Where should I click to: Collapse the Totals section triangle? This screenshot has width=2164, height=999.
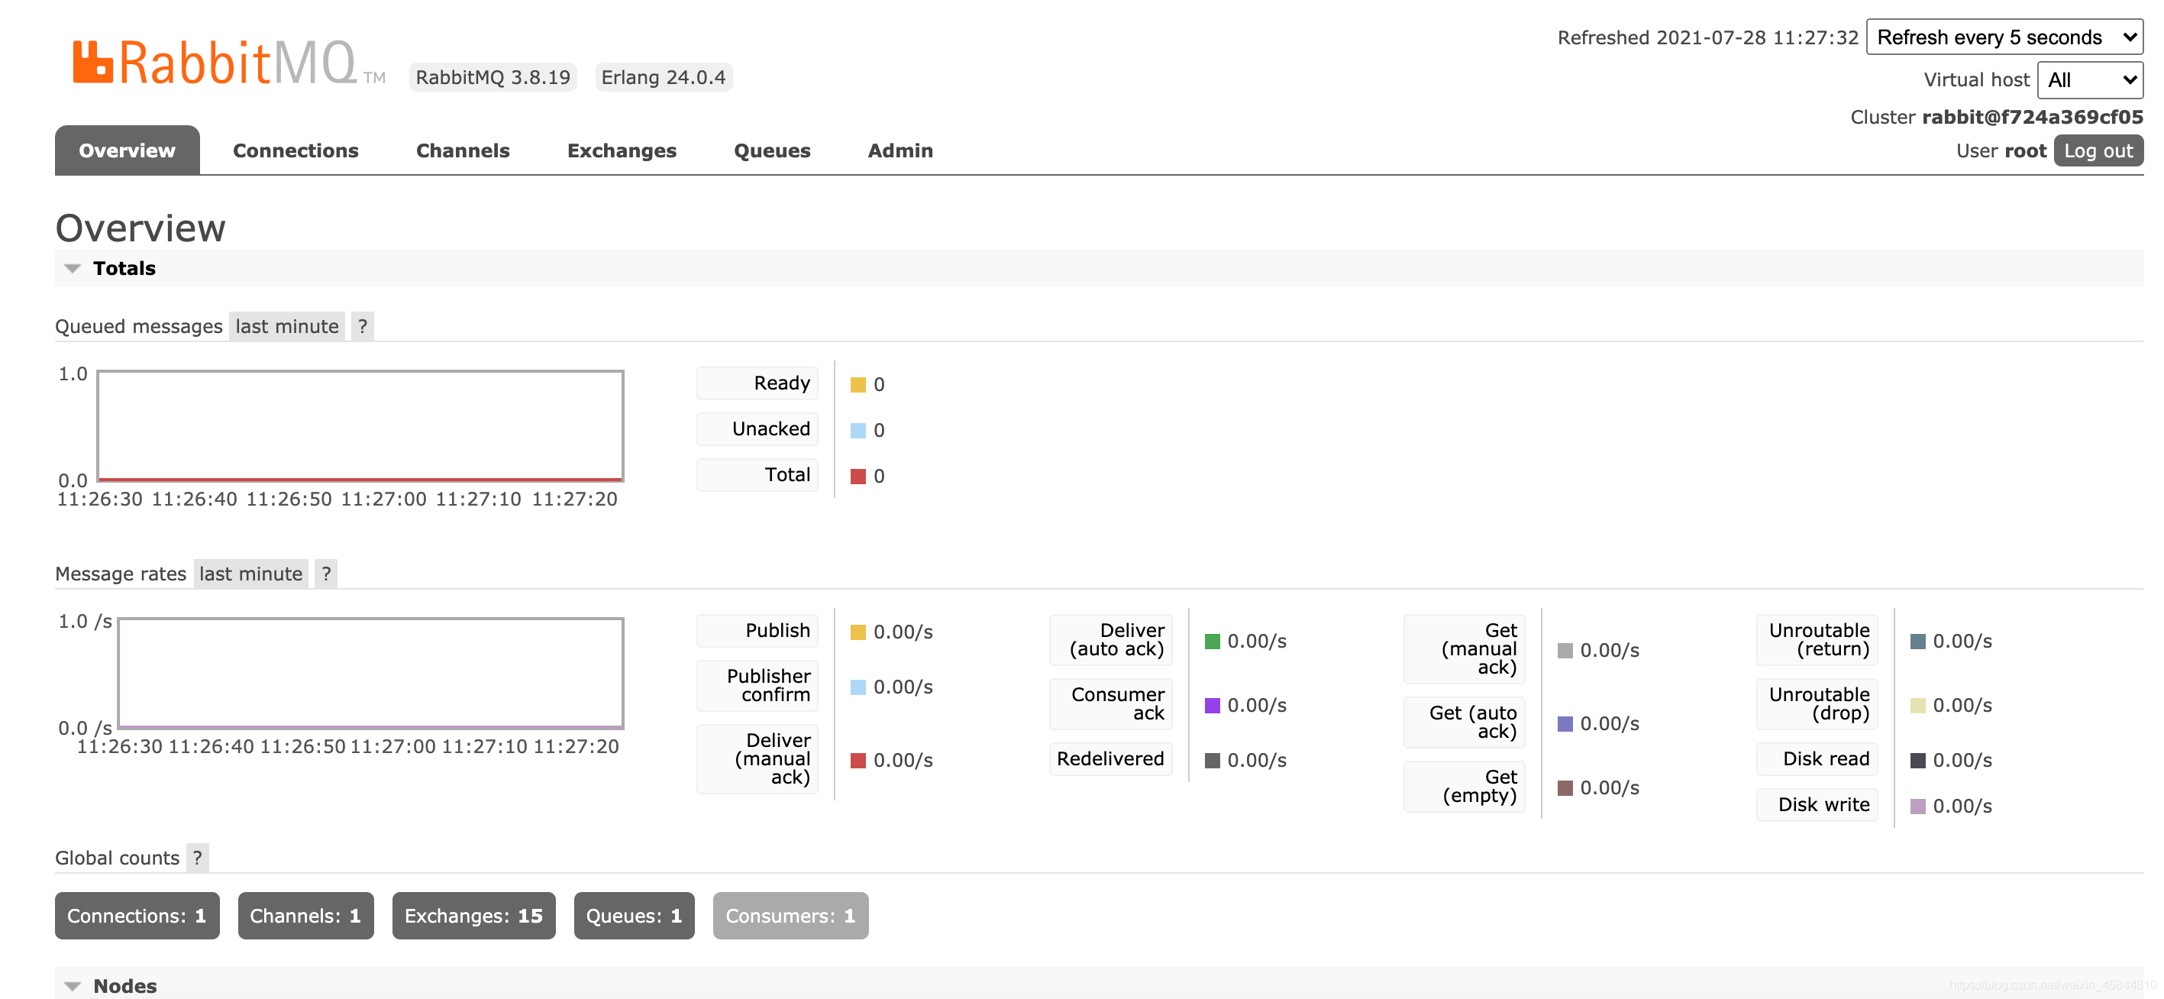click(x=73, y=269)
